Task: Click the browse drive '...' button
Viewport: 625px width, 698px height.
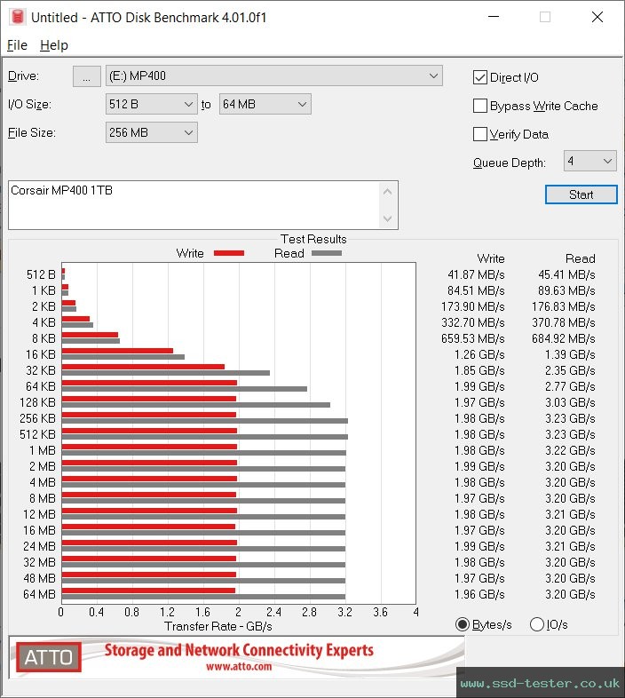Action: click(x=86, y=76)
